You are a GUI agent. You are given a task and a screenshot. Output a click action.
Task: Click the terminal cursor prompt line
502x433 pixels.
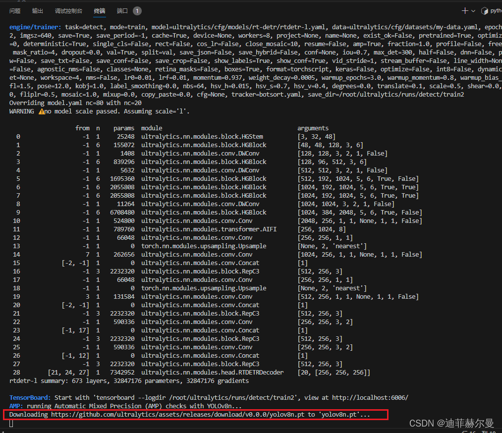[x=11, y=424]
